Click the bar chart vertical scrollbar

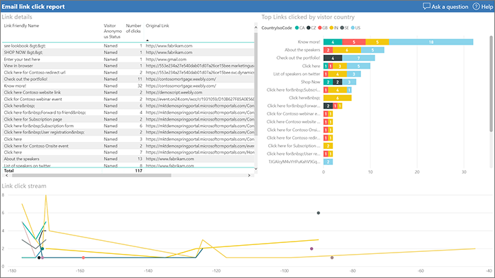[x=491, y=84]
